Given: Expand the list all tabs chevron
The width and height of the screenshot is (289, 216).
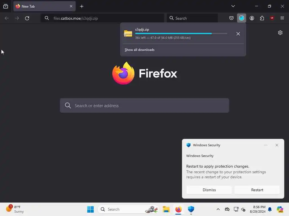Looking at the screenshot, I should click(x=233, y=6).
